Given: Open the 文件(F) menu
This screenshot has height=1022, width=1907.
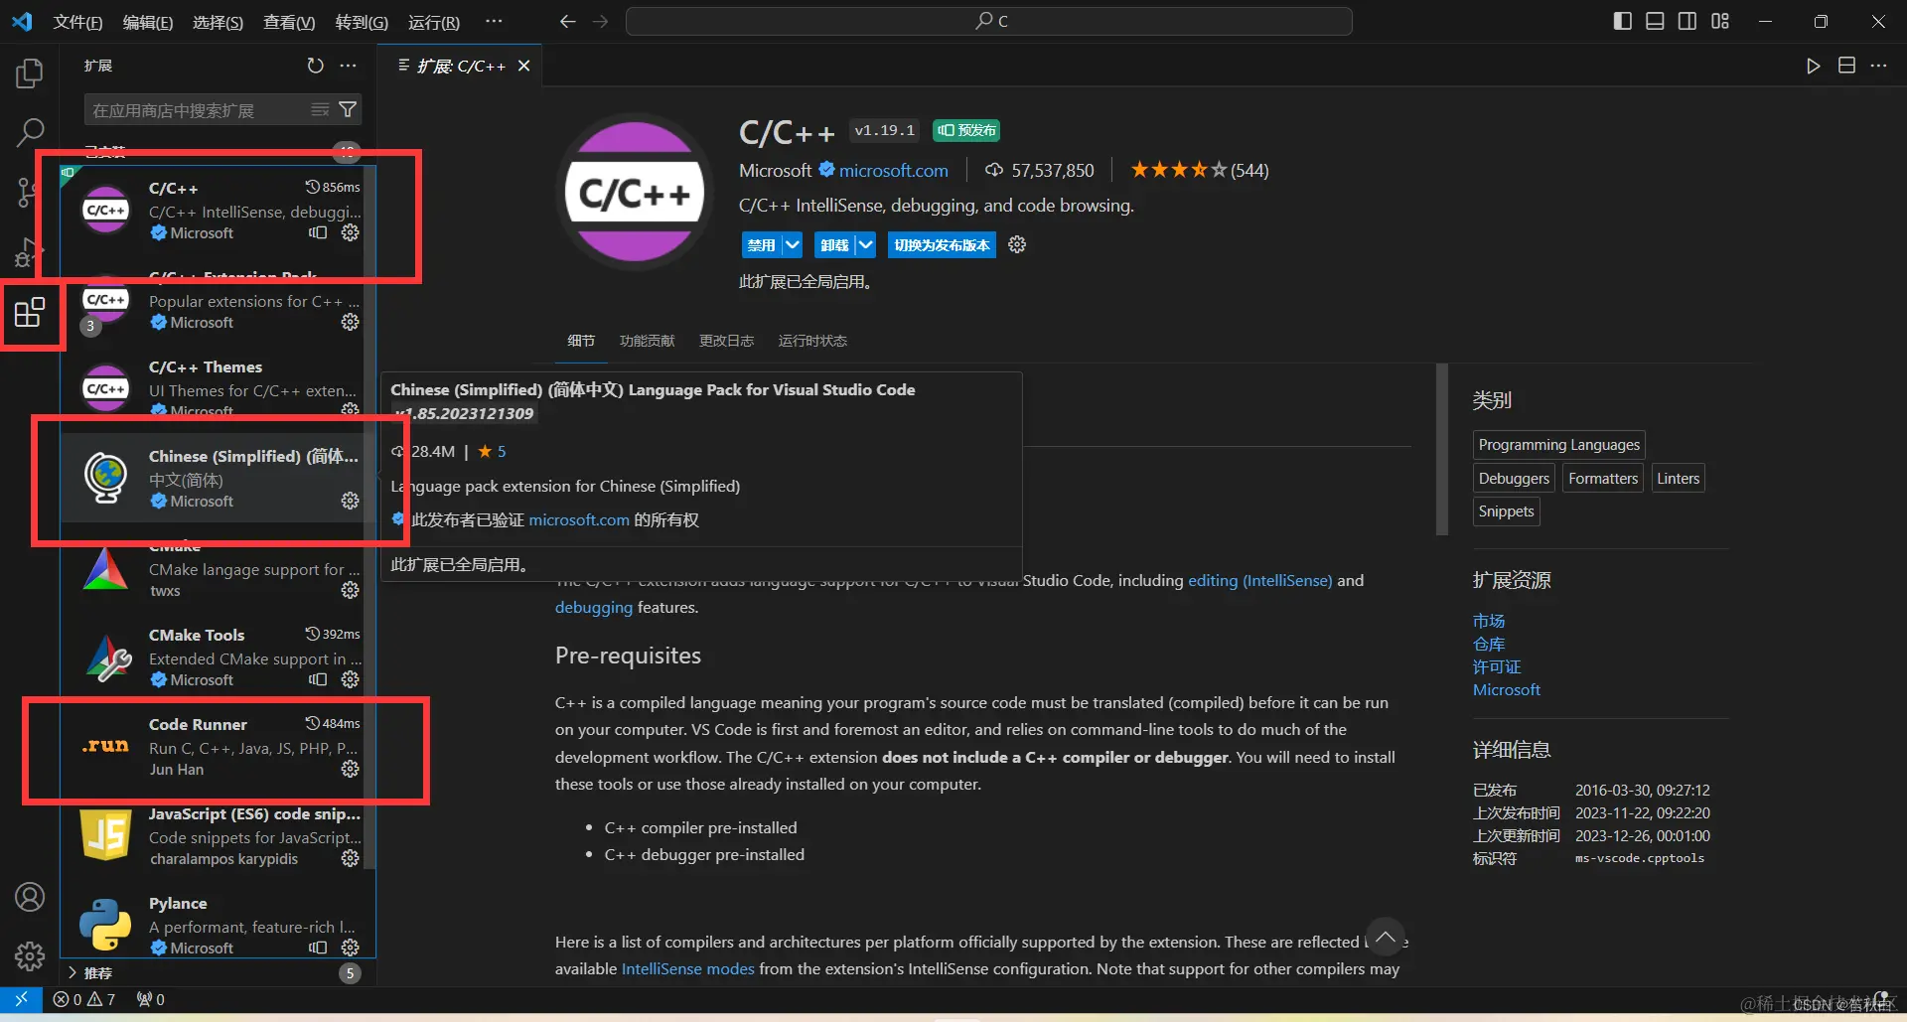Looking at the screenshot, I should click(x=77, y=22).
